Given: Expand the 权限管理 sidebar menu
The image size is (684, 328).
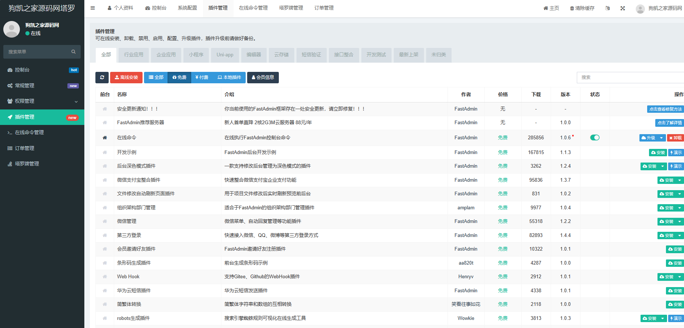Looking at the screenshot, I should point(42,101).
